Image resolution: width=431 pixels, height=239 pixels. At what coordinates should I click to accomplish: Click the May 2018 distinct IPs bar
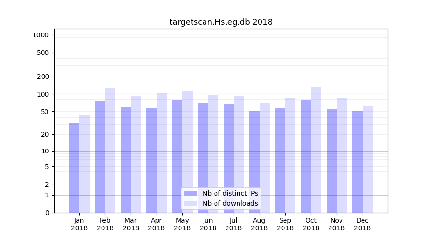click(x=177, y=156)
